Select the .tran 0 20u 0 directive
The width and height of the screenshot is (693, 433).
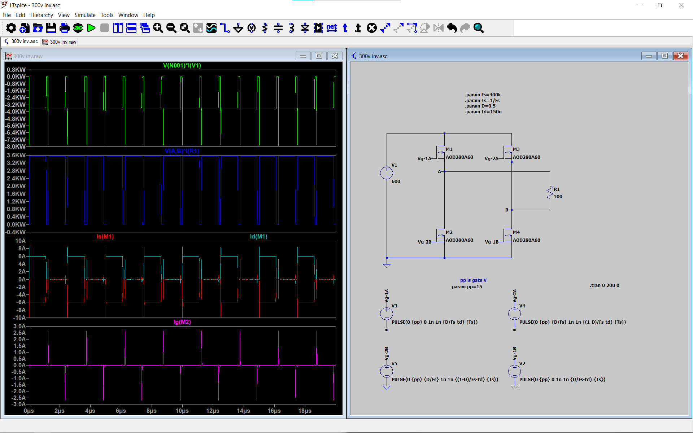click(605, 285)
